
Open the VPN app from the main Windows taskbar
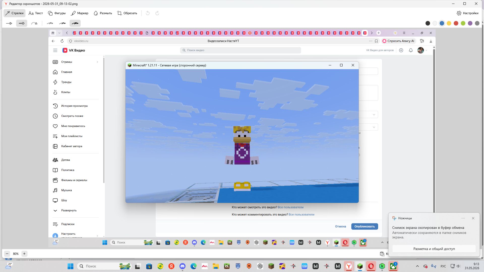(x=305, y=266)
